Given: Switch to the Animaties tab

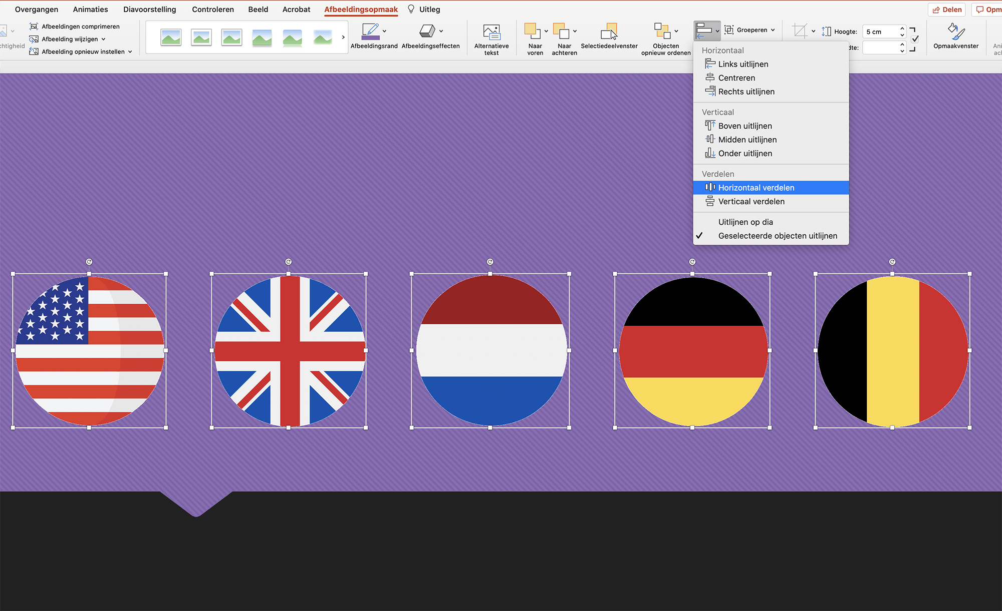Looking at the screenshot, I should 90,10.
